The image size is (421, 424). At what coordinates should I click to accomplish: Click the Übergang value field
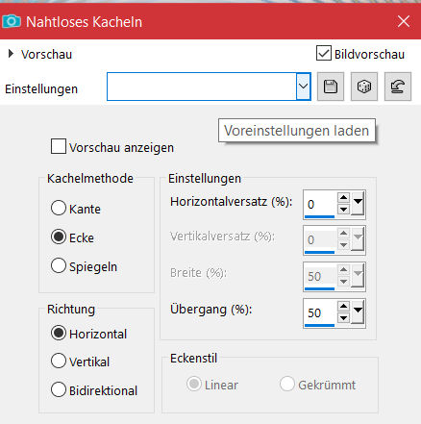(x=320, y=312)
